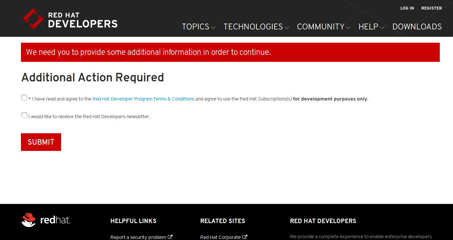Enable the Red Hat Developers newsletter checkbox
453x240 pixels.
24,115
